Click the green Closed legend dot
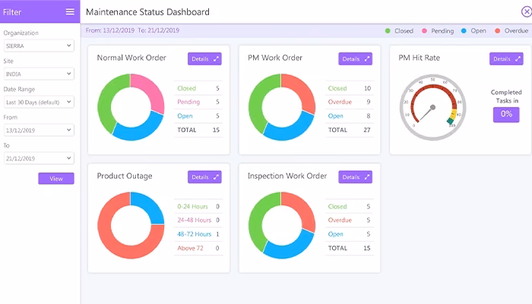Viewport: 532px width, 304px height. [388, 31]
